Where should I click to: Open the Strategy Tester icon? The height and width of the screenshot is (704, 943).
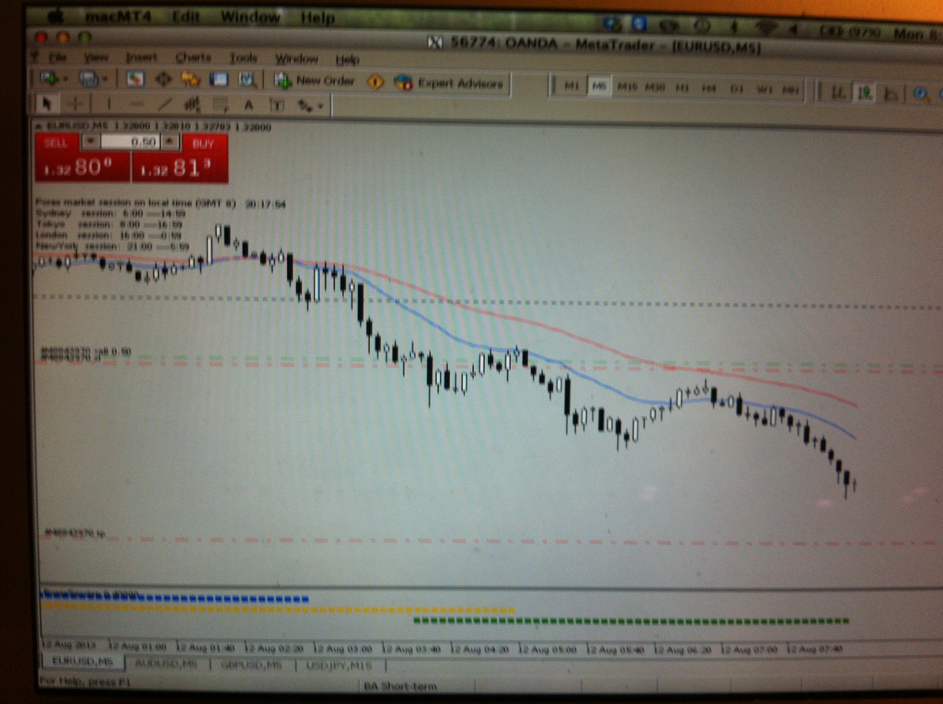[247, 80]
